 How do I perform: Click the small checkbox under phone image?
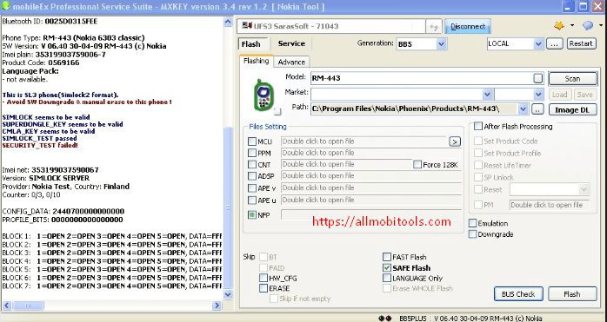tap(277, 112)
